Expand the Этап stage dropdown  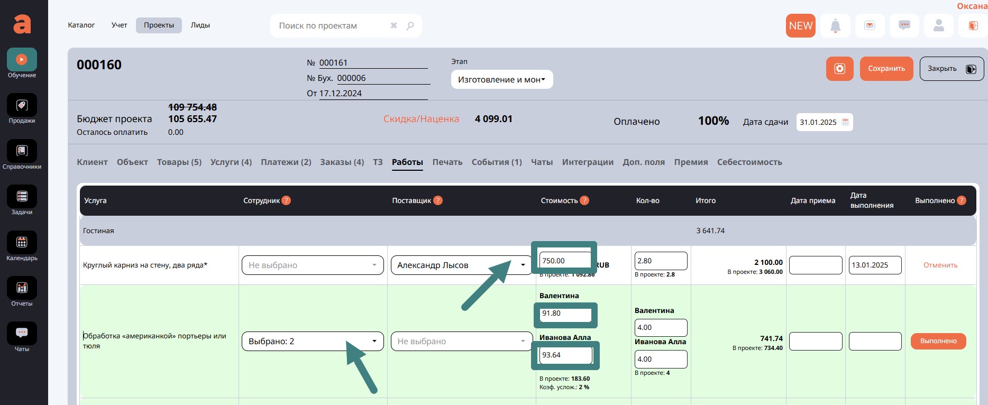tap(501, 80)
